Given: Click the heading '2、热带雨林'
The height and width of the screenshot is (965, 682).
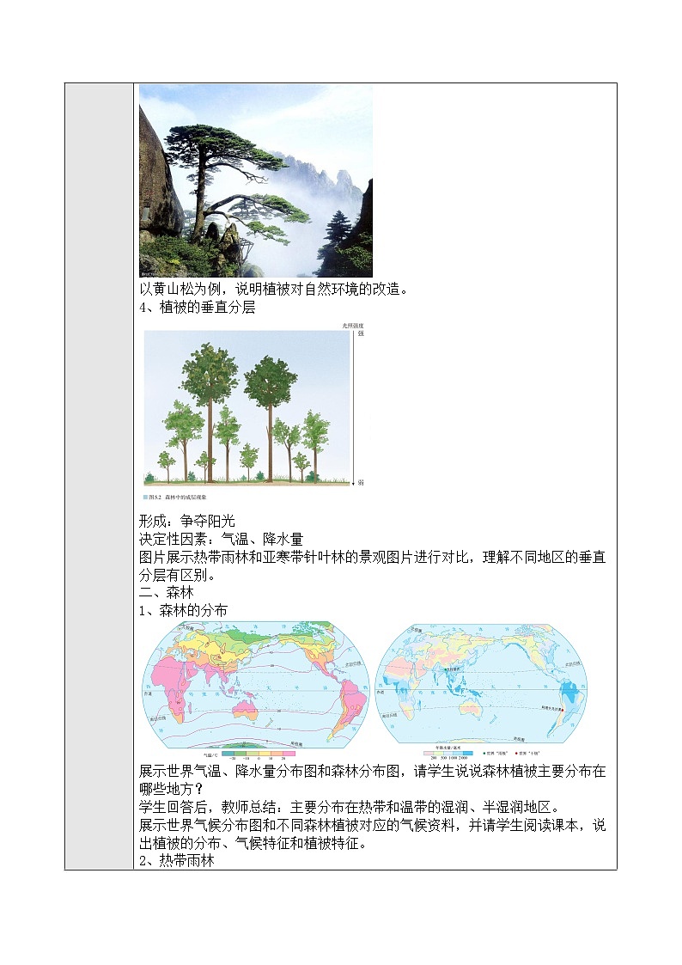Looking at the screenshot, I should coord(176,860).
